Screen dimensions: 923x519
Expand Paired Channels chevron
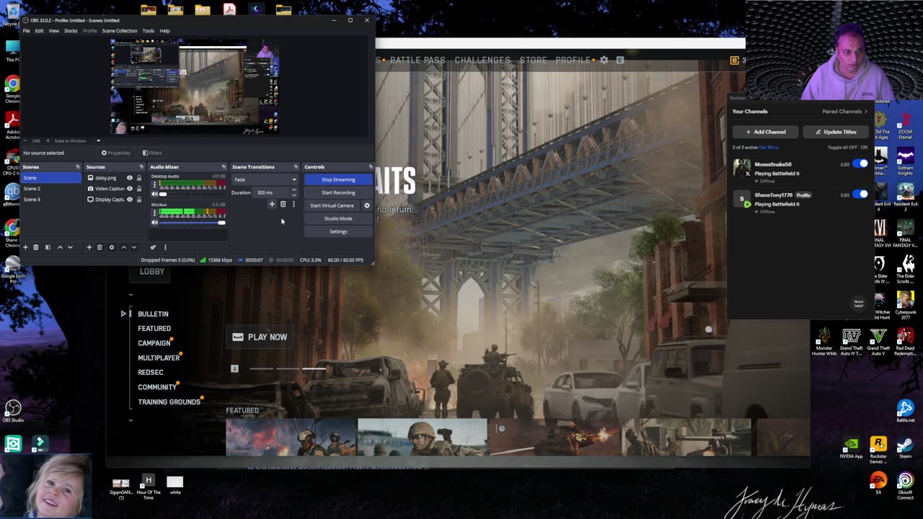coord(866,112)
